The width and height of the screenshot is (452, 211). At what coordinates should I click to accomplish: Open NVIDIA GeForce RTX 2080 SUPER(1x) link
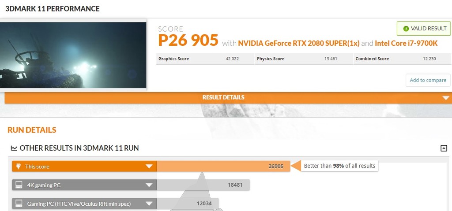(299, 44)
